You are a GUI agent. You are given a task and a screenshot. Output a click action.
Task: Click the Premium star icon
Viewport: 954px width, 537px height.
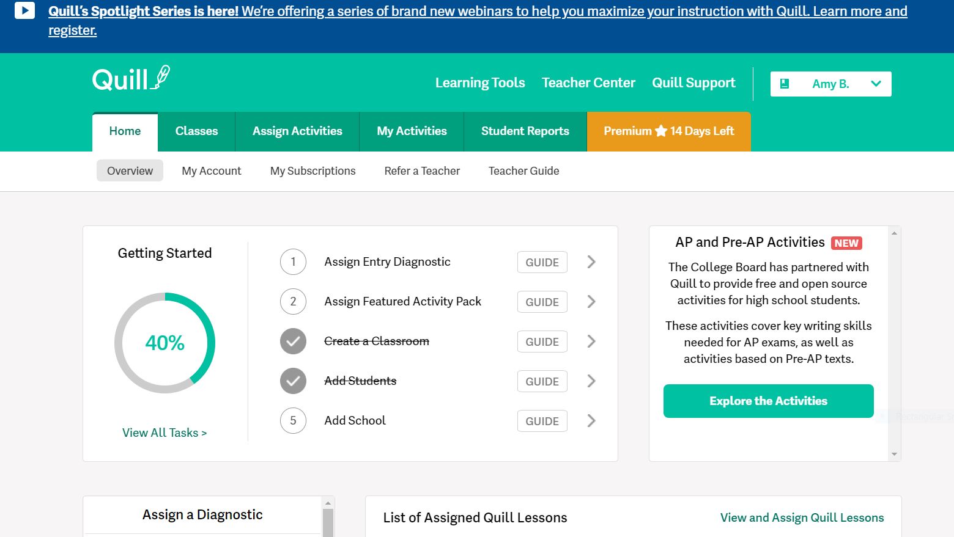[661, 131]
